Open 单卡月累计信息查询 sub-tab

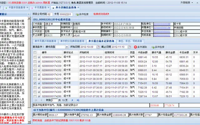point(45,41)
